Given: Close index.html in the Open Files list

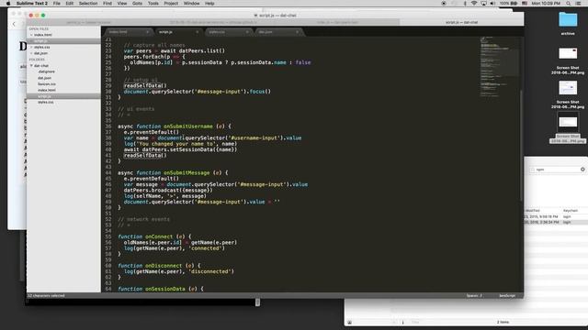Looking at the screenshot, I should pyautogui.click(x=31, y=35).
